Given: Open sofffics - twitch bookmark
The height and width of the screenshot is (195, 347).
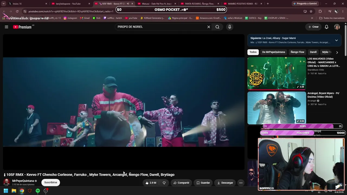Looking at the screenshot, I should pyautogui.click(x=113, y=18).
